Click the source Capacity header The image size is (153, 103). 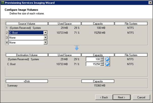click(98, 23)
